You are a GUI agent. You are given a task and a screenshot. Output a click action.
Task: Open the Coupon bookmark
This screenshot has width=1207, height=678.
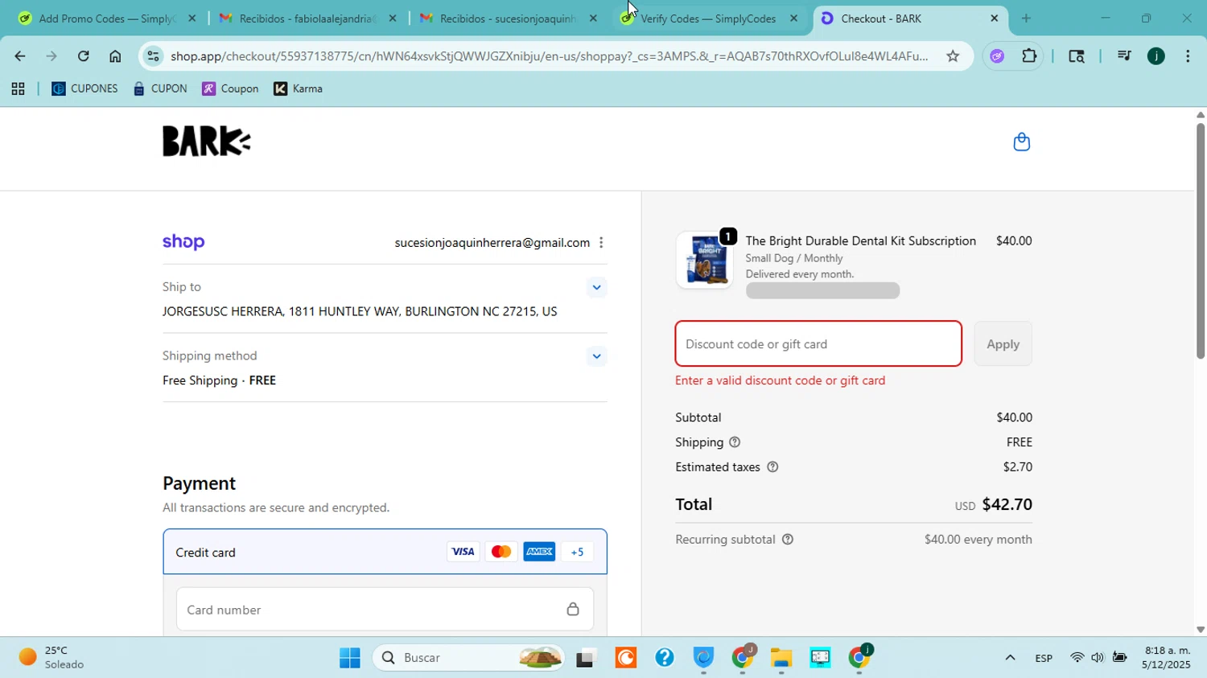[x=230, y=88]
